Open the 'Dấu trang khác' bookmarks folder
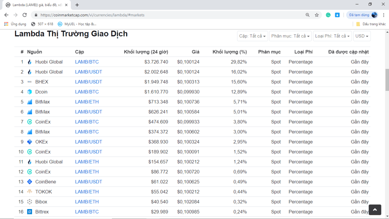This screenshot has height=219, width=389. 371,24
